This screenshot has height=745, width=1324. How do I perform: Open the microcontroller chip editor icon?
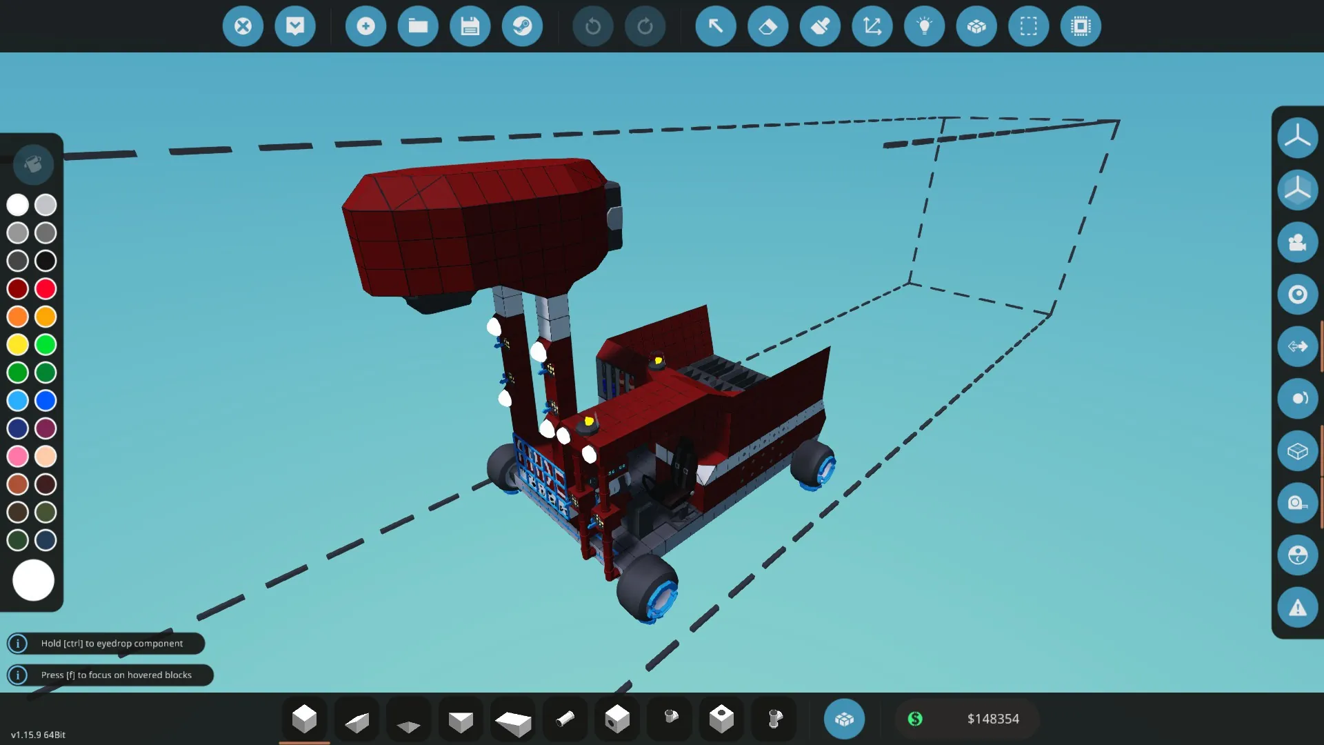(x=1081, y=26)
